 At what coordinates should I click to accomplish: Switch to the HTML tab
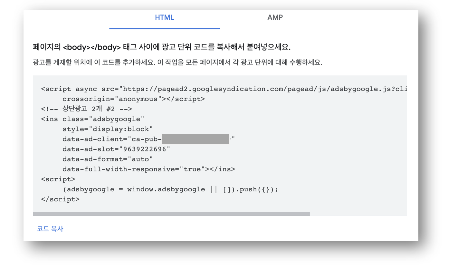tap(164, 18)
